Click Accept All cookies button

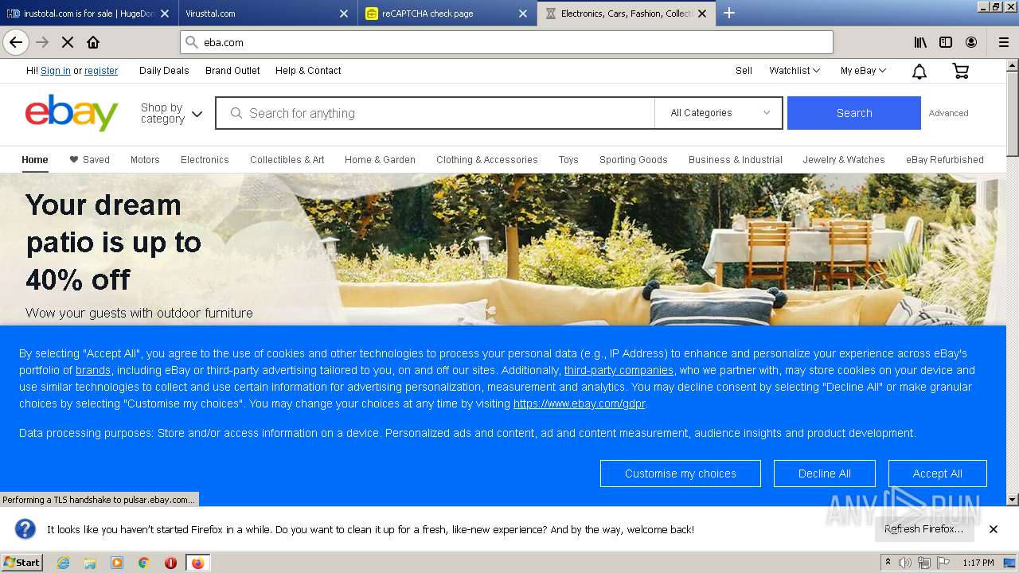pyautogui.click(x=938, y=474)
